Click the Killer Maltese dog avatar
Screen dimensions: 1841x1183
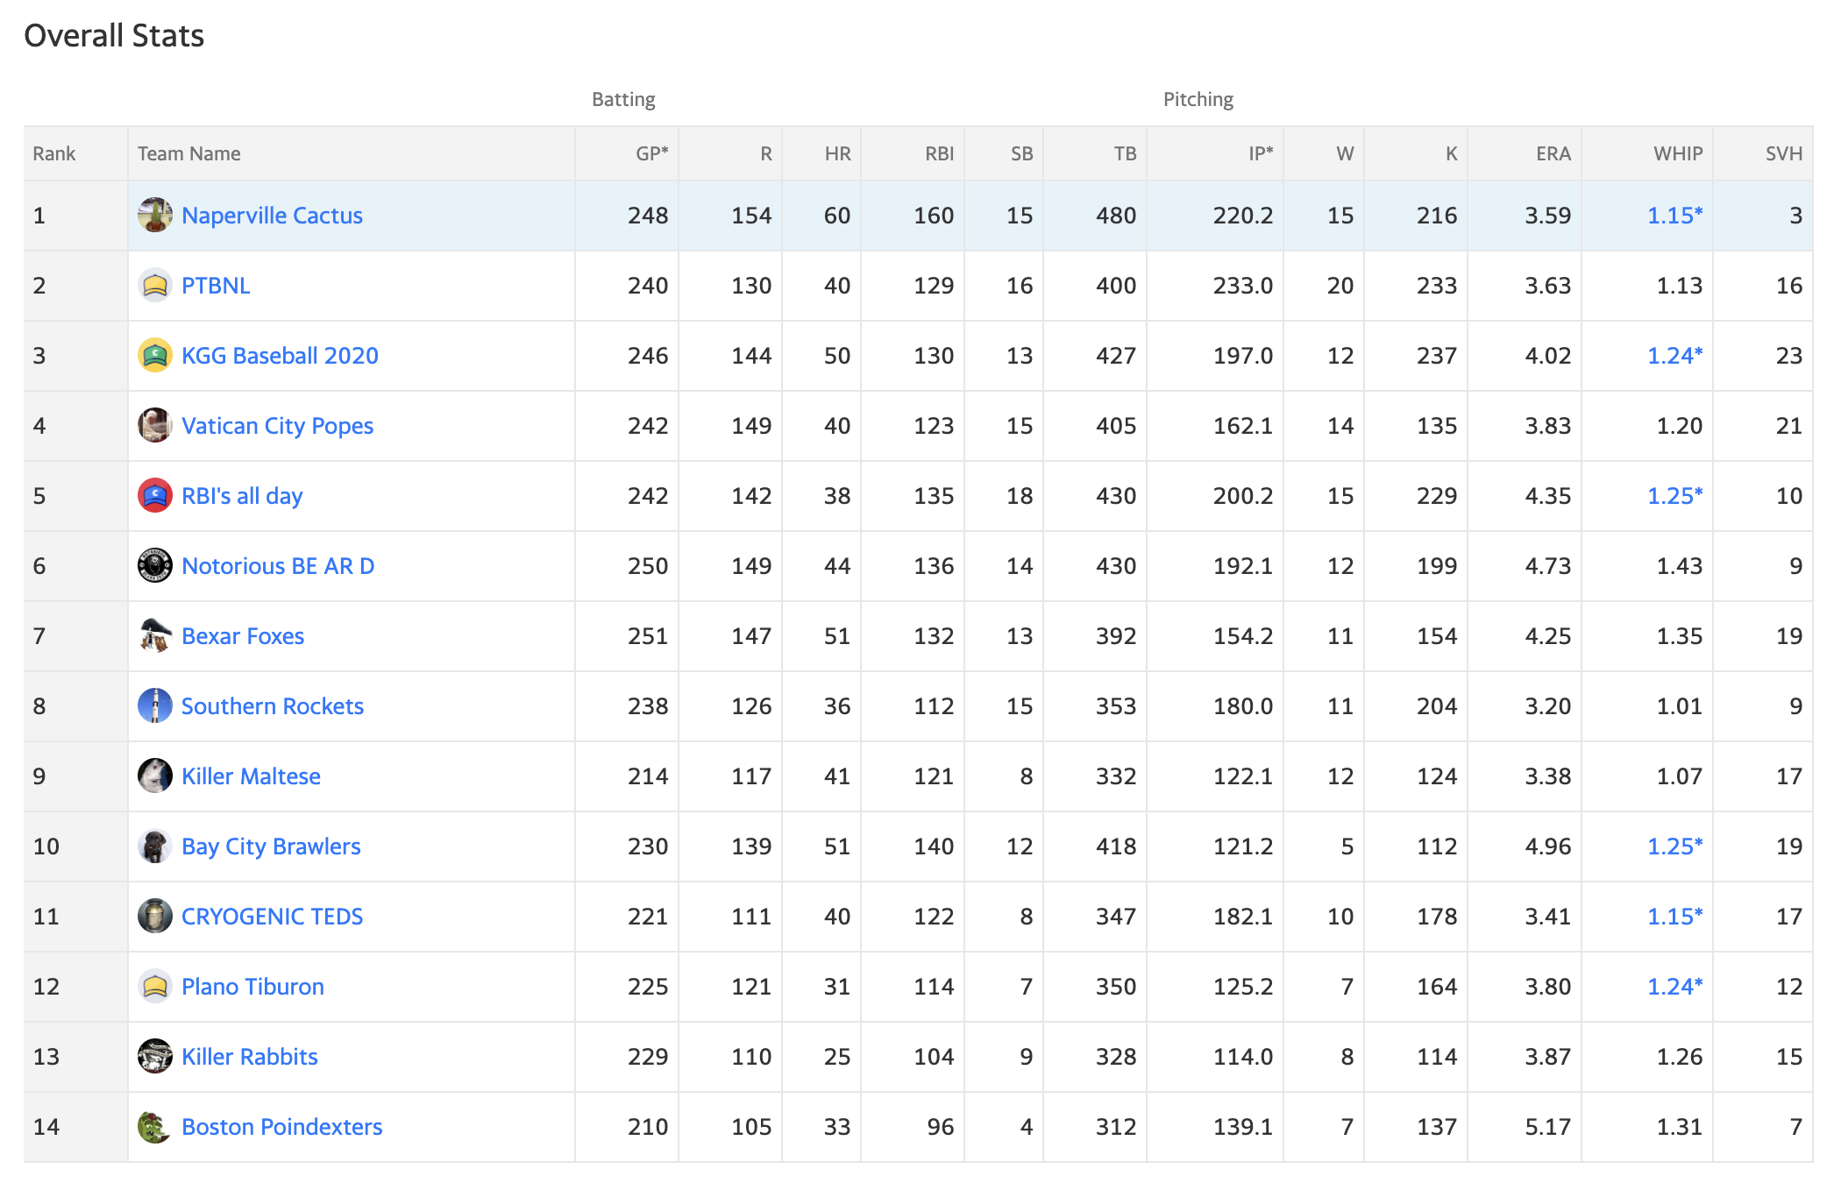155,776
